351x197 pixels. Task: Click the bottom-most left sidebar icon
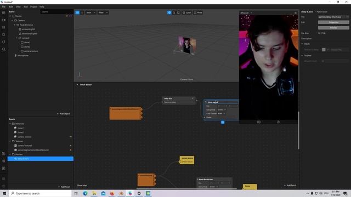click(x=4, y=186)
